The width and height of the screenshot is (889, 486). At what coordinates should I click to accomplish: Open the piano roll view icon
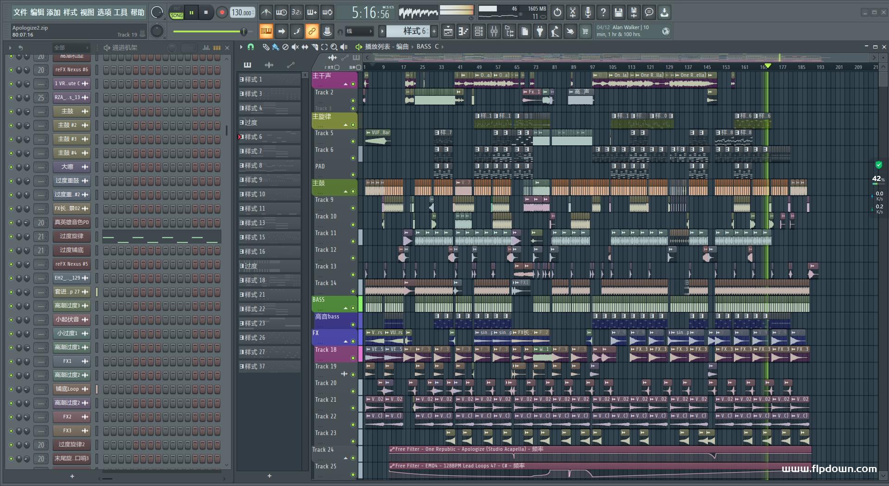[463, 31]
